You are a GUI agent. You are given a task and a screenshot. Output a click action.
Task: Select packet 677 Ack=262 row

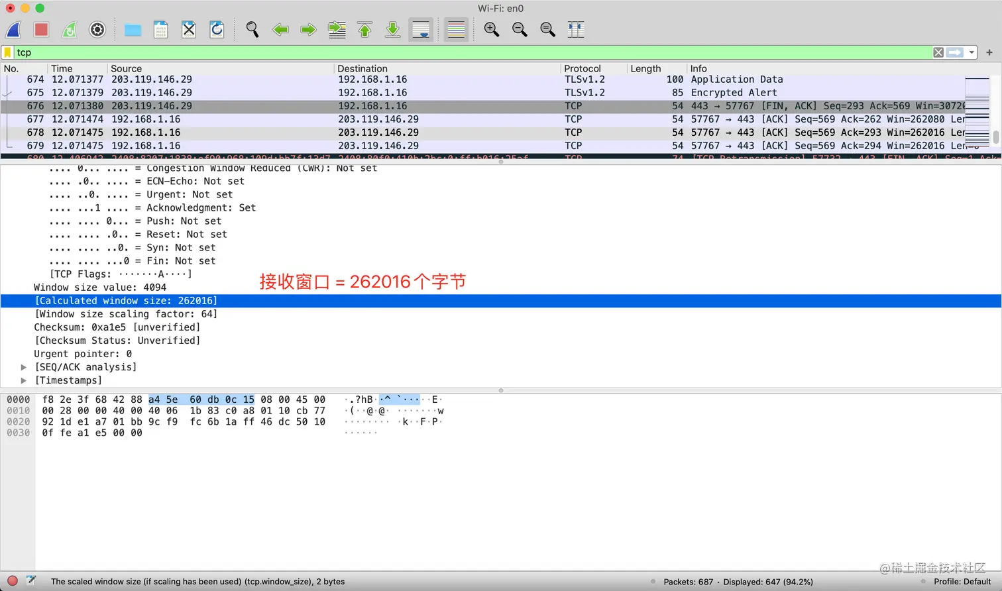[x=482, y=119]
